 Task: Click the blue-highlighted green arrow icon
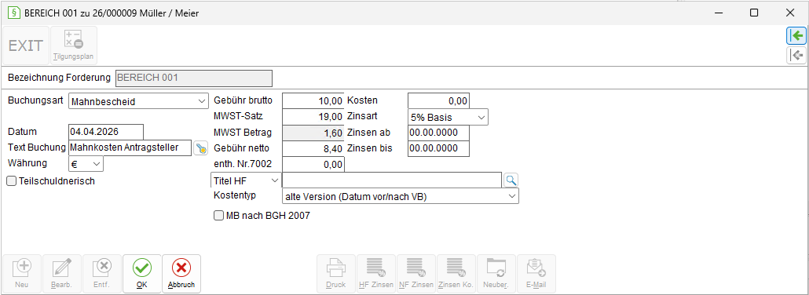(x=796, y=35)
